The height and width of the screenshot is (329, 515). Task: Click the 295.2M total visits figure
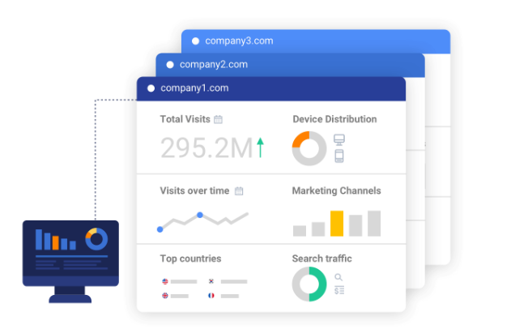[x=206, y=148]
